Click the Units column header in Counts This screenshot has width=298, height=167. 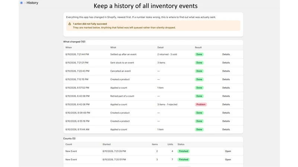point(170,144)
